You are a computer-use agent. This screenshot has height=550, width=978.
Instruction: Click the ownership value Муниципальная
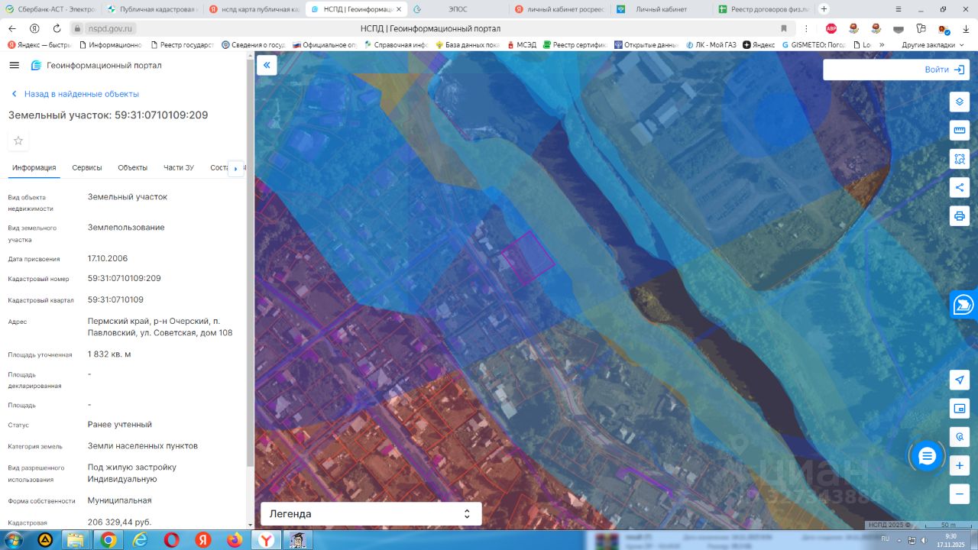[119, 500]
